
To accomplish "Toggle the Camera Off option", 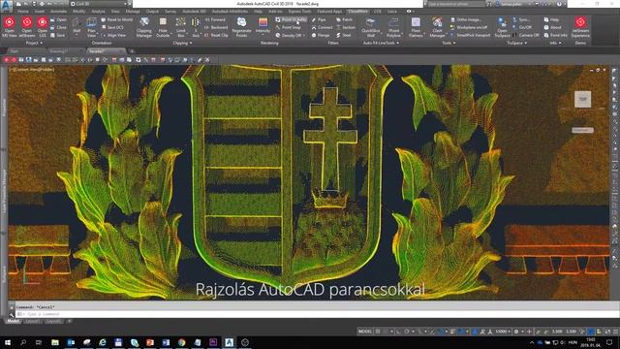I will click(526, 35).
